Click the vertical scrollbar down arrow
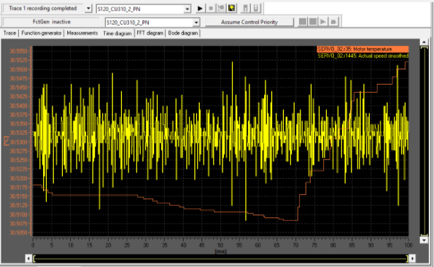Screen dimensions: 434x267 coord(424,240)
